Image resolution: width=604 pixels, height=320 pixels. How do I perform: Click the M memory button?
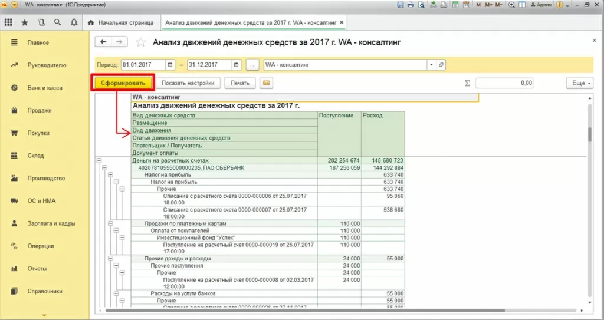click(478, 5)
